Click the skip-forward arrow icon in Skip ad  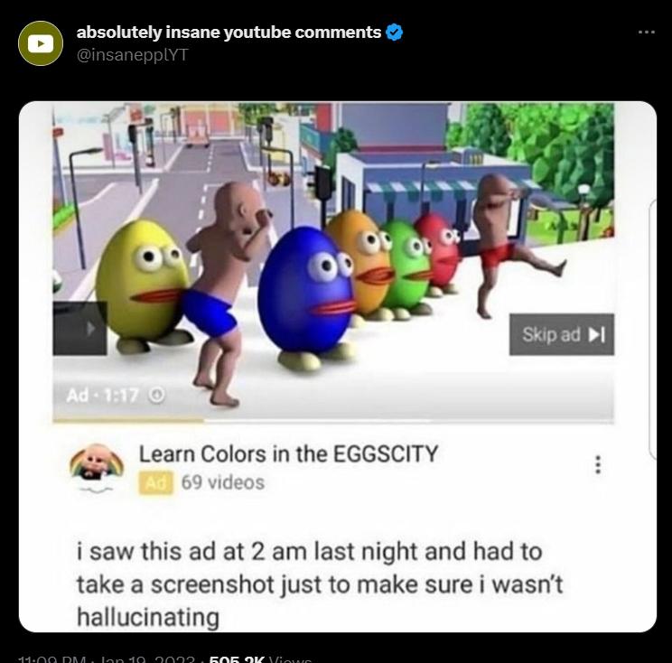[597, 335]
